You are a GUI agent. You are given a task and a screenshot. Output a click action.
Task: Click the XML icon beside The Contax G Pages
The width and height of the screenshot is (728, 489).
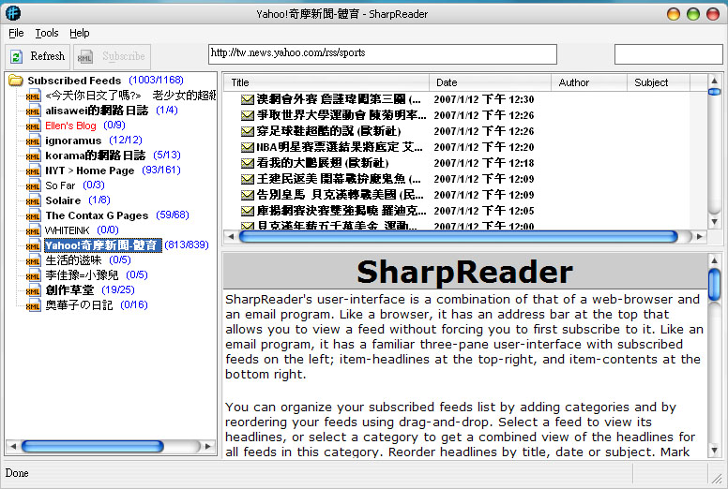[x=33, y=216]
